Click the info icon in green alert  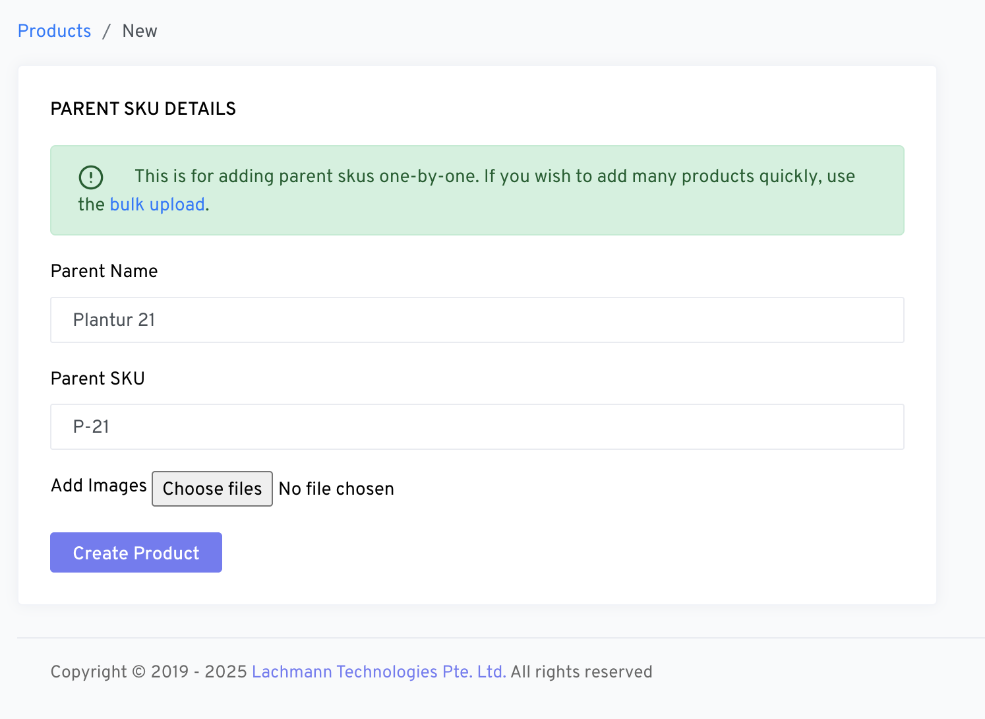(91, 177)
